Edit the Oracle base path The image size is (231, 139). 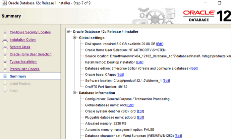click(x=120, y=75)
